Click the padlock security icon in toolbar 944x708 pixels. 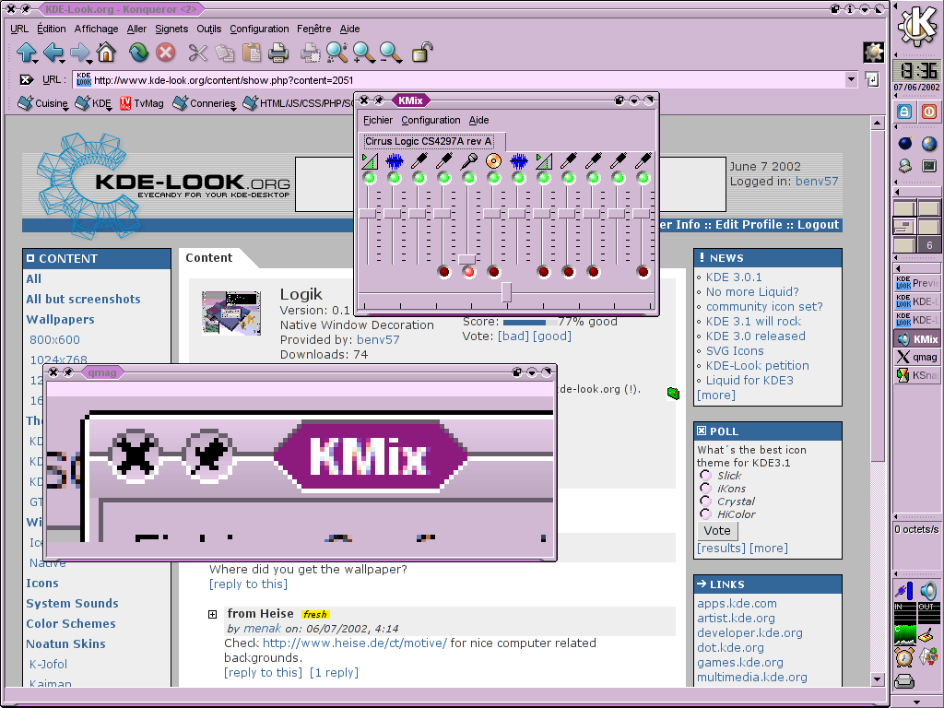pyautogui.click(x=421, y=53)
